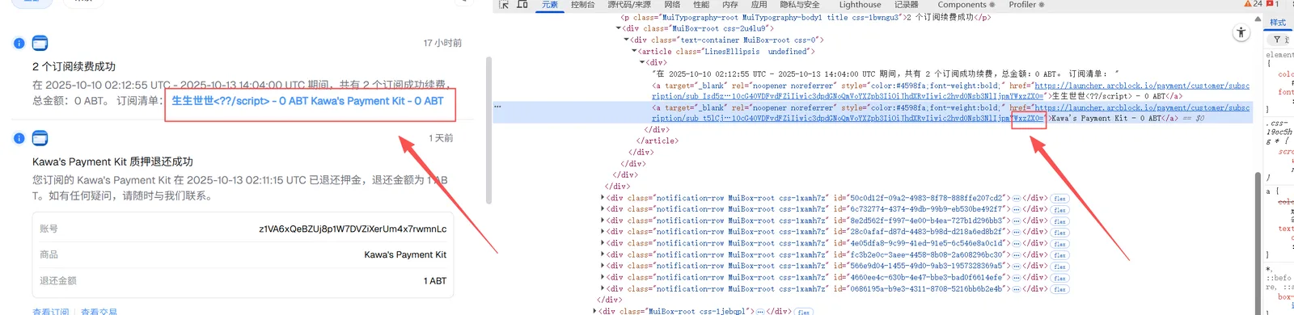Select the closing </article> tag line
Image resolution: width=1294 pixels, height=315 pixels.
point(657,141)
